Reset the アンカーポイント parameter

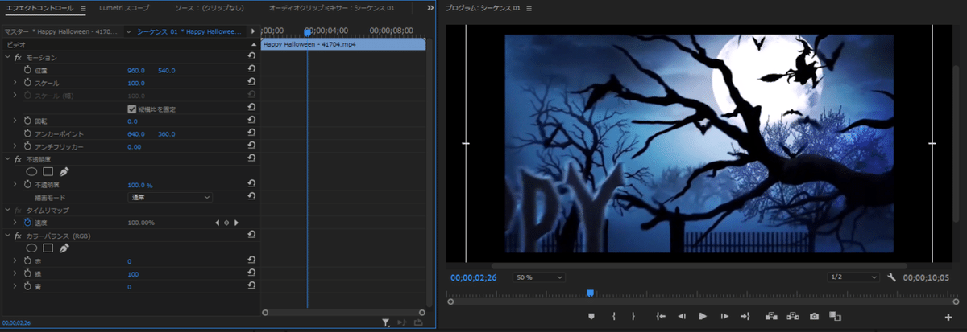click(x=251, y=133)
